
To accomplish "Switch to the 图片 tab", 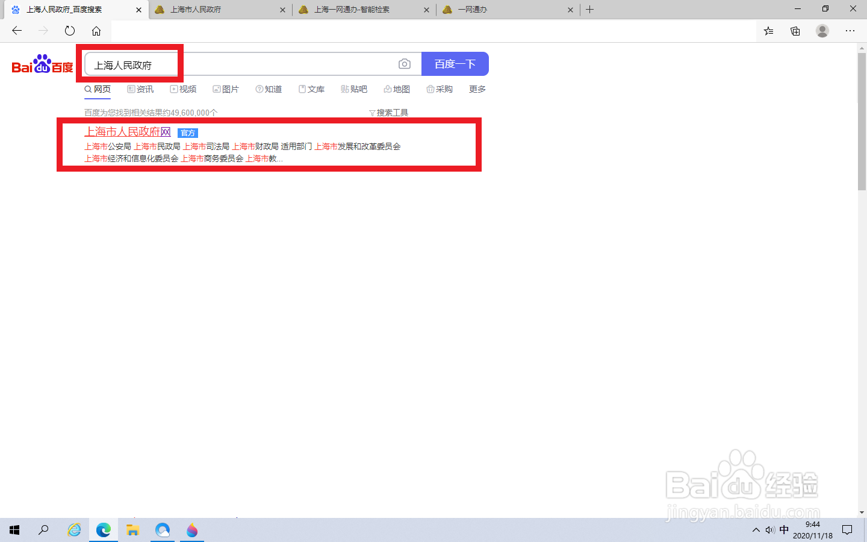I will pos(226,89).
